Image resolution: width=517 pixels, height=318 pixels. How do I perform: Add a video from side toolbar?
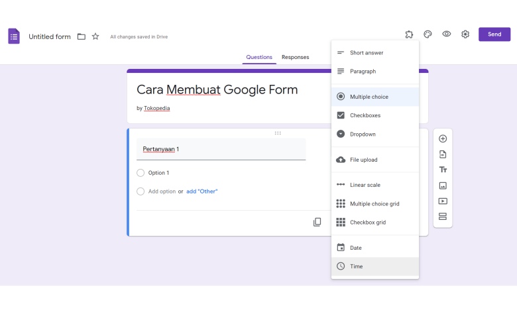[x=443, y=201]
